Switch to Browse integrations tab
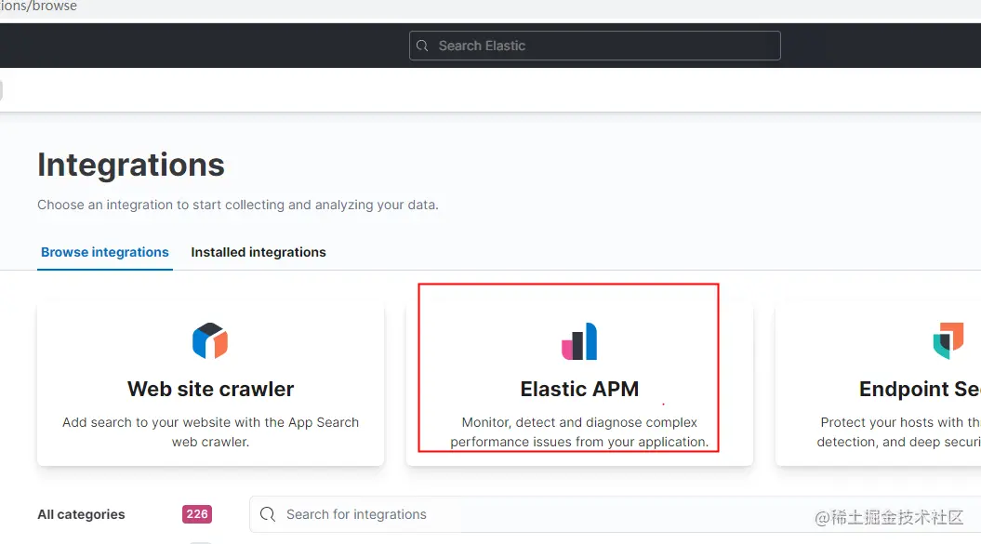Image resolution: width=981 pixels, height=544 pixels. [104, 252]
